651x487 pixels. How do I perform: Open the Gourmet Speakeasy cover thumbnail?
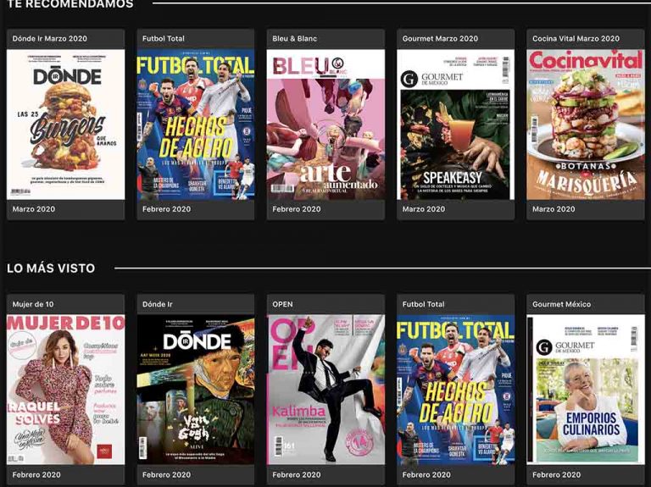pos(455,125)
